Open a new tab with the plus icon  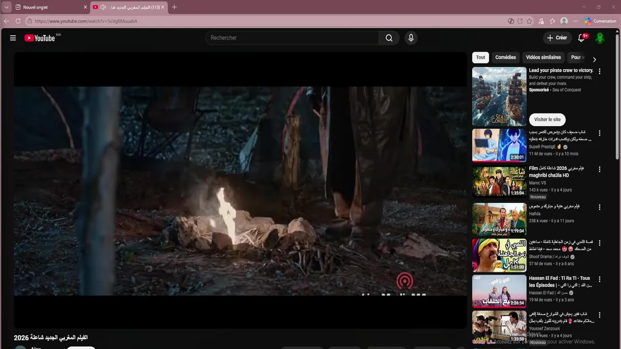pos(174,7)
